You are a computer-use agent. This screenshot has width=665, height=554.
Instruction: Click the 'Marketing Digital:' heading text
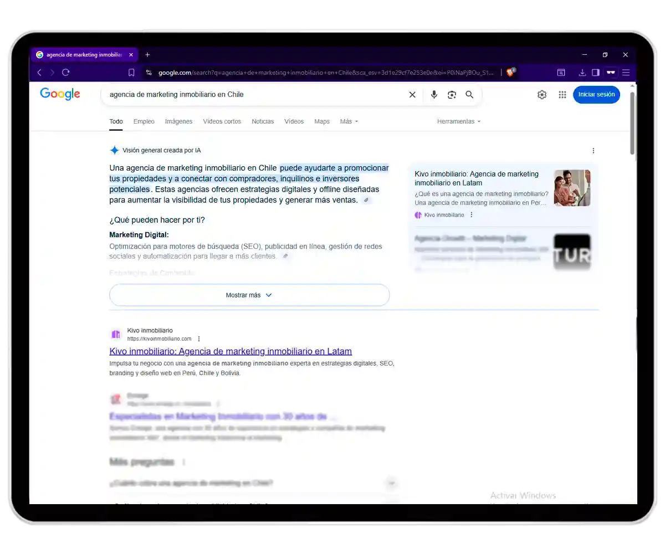click(139, 235)
